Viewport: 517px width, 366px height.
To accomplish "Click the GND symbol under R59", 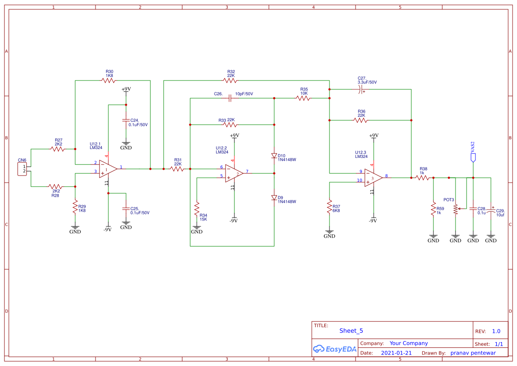I will tap(433, 238).
